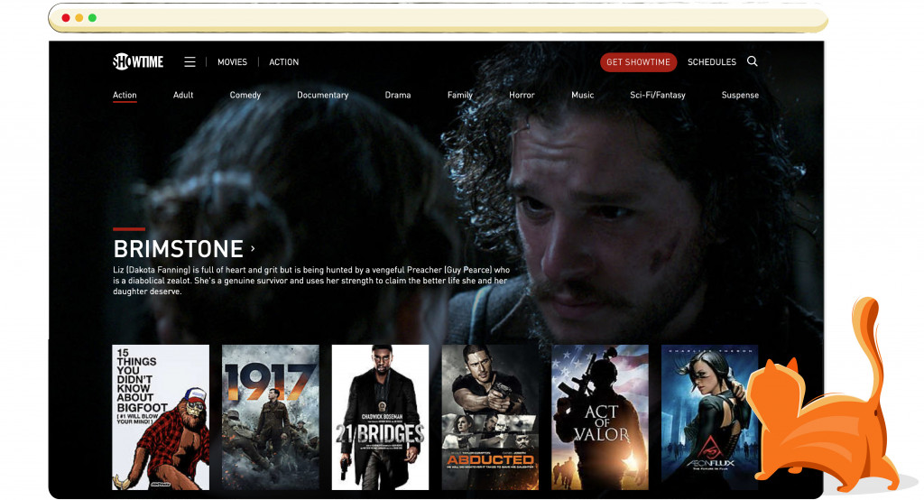Viewport: 924px width, 500px height.
Task: Click the Showtime logo
Action: [138, 61]
